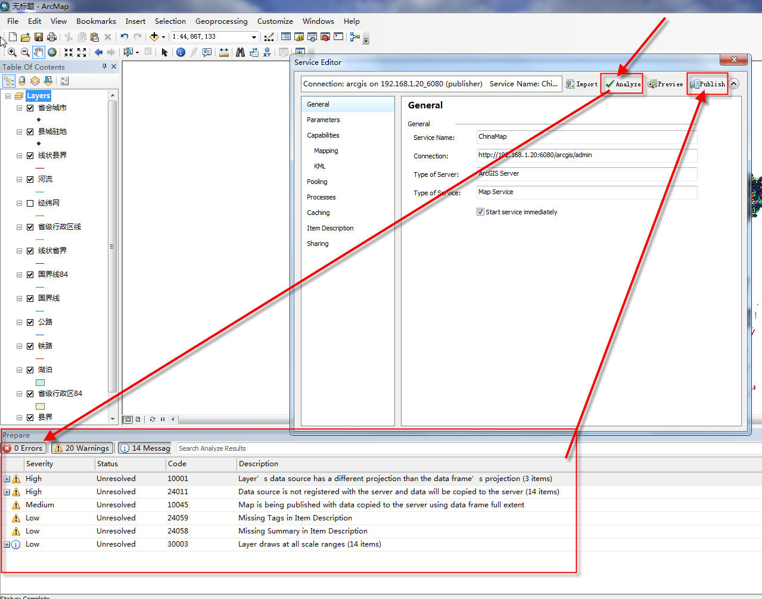Uncheck Start service immediately
This screenshot has height=599, width=762.
(x=480, y=212)
